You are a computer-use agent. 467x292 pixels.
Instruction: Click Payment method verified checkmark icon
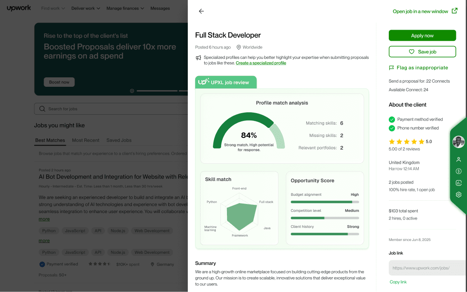click(x=392, y=120)
